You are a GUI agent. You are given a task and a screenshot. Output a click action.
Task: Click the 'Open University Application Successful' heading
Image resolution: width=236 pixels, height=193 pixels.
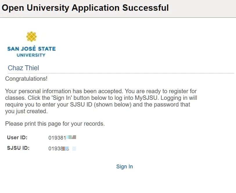[85, 8]
